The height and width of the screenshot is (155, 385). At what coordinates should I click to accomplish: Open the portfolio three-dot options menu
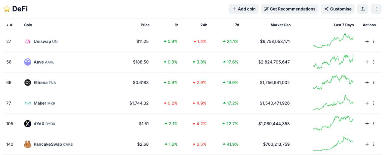[x=376, y=9]
